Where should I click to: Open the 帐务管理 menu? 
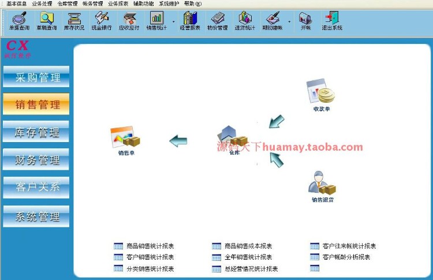(93, 3)
